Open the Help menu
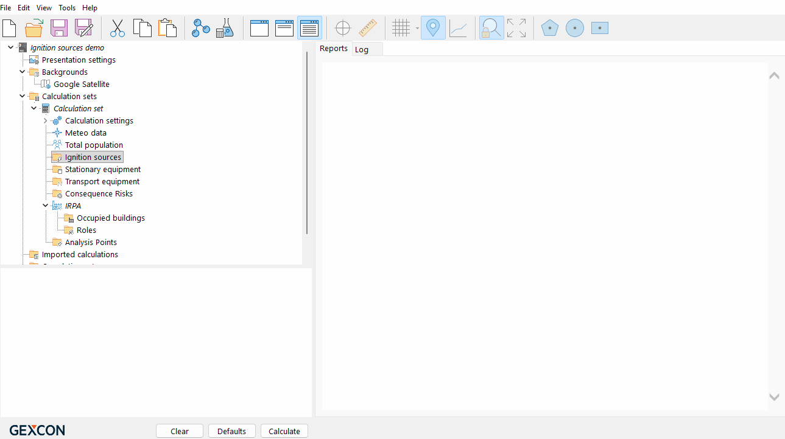Viewport: 785px width, 439px height. pyautogui.click(x=90, y=8)
